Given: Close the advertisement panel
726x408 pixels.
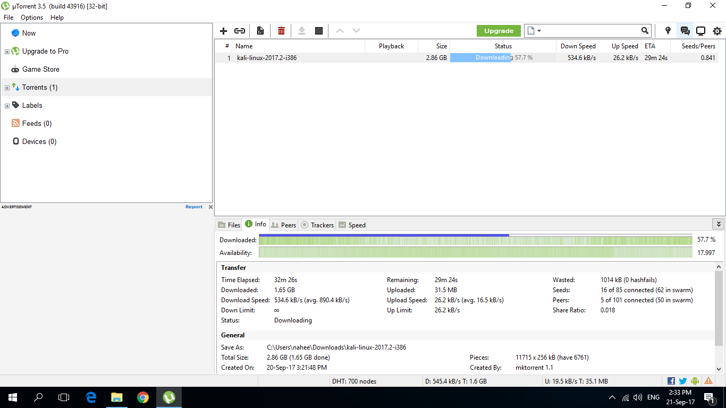Looking at the screenshot, I should coord(210,207).
